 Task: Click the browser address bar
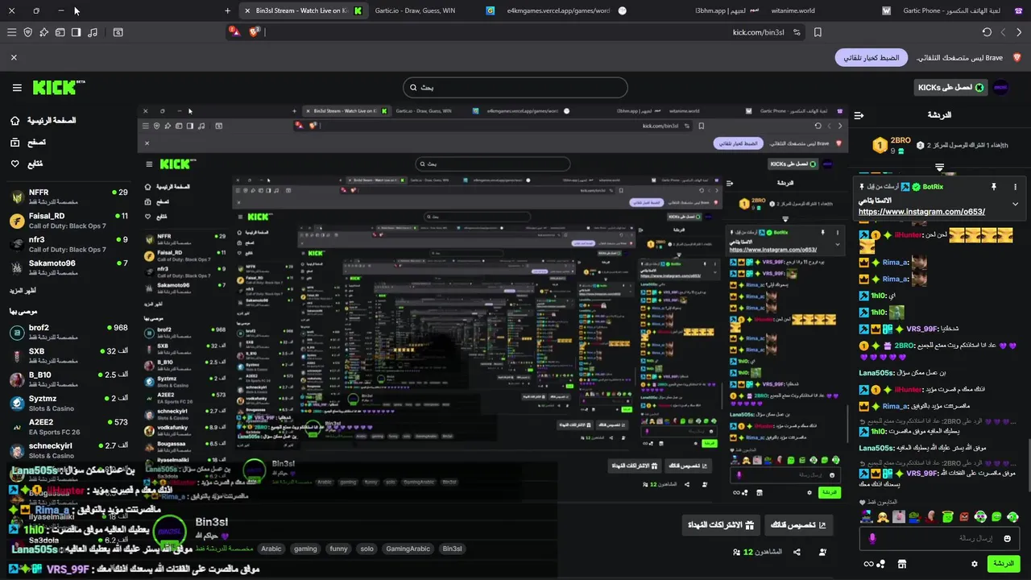(x=515, y=32)
